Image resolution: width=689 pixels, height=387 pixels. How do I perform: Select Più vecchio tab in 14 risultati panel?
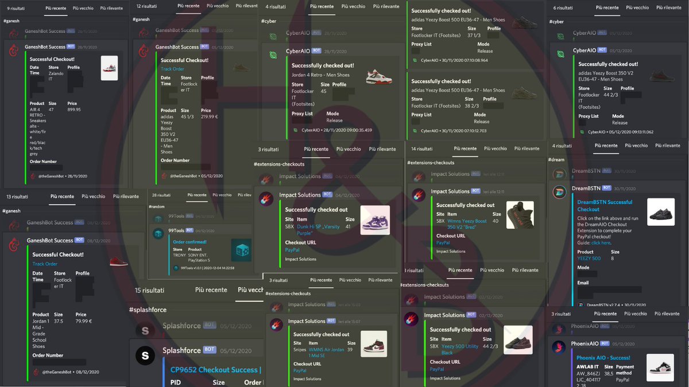497,148
